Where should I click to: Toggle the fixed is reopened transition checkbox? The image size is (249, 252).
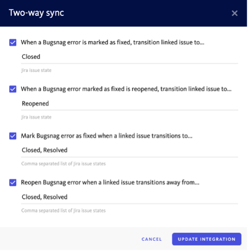tap(13, 89)
